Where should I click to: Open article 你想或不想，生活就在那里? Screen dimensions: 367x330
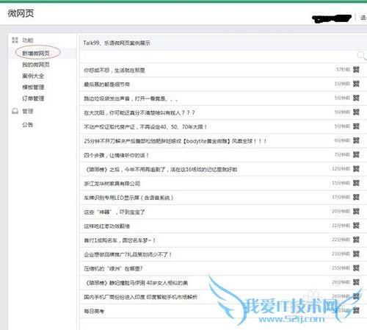tap(115, 71)
